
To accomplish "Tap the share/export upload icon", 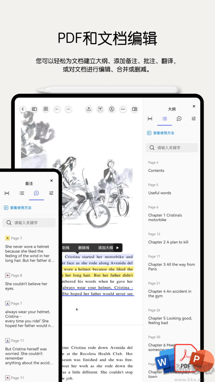I will coord(89,109).
